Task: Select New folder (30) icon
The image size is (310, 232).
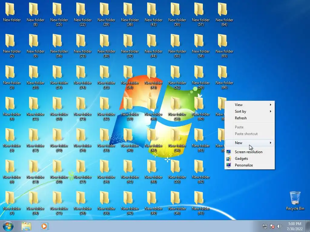Action: pos(104,41)
